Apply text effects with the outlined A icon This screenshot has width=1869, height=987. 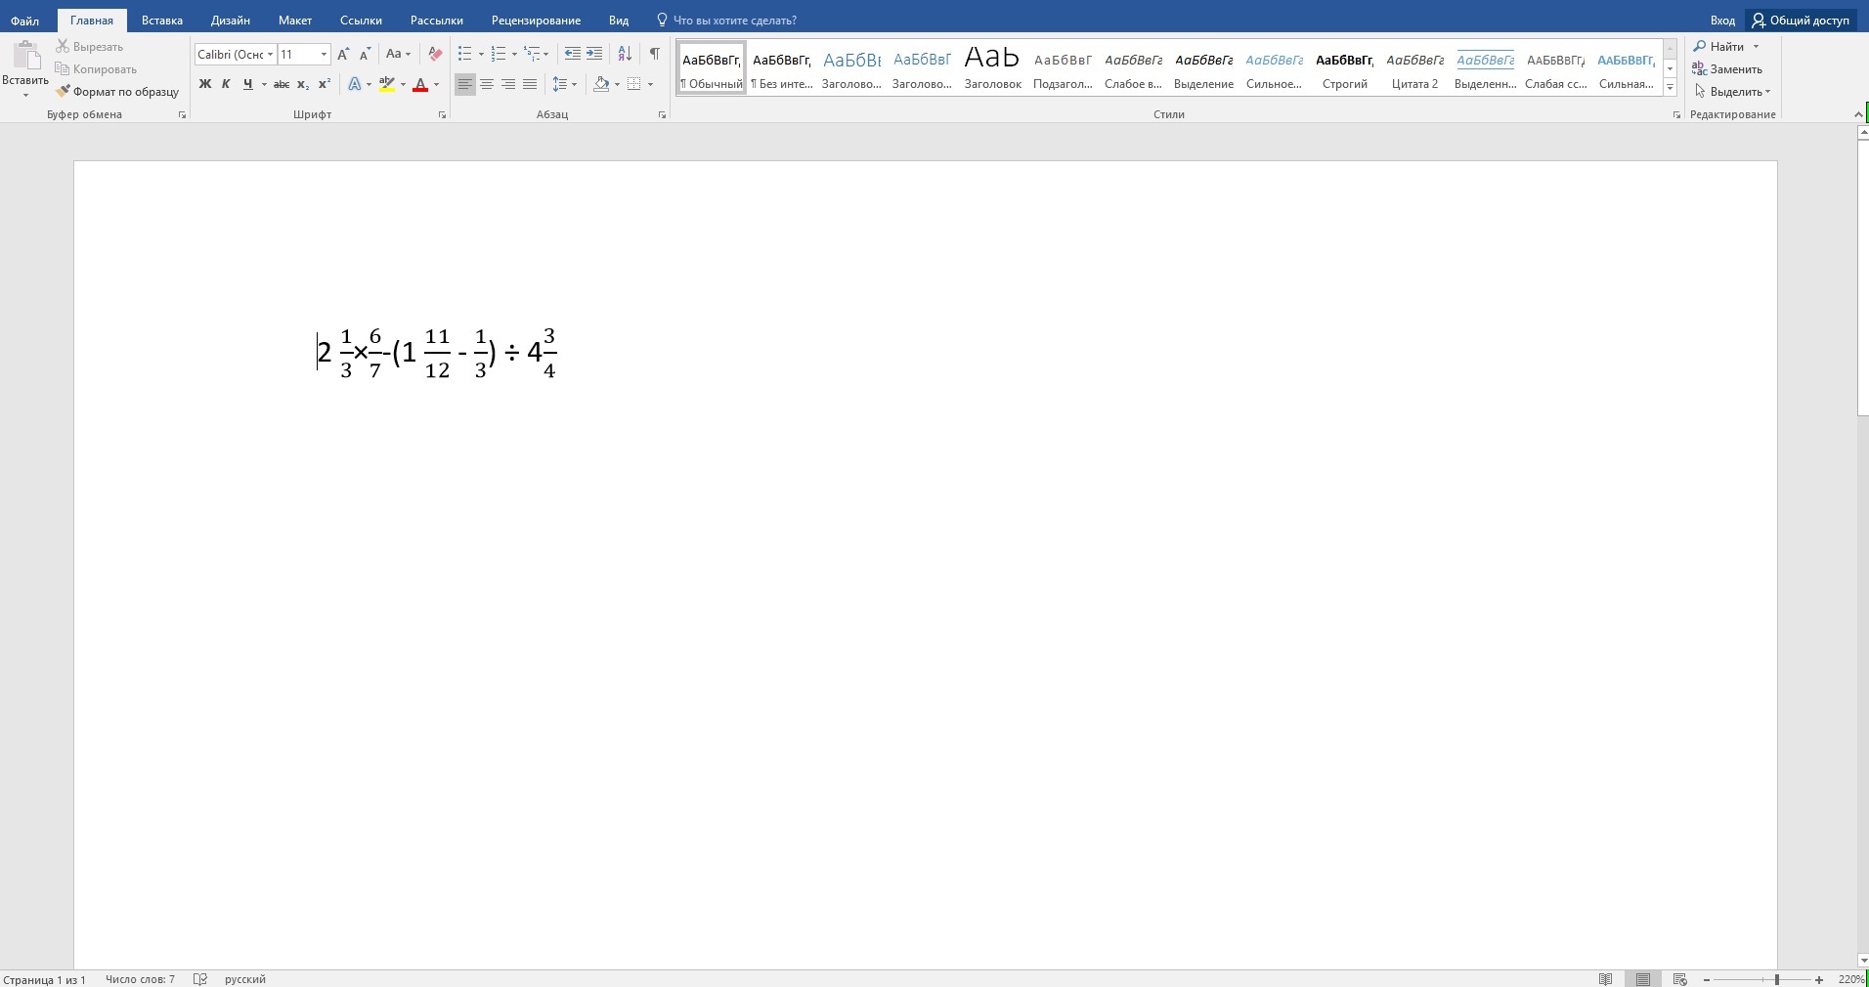pos(355,84)
